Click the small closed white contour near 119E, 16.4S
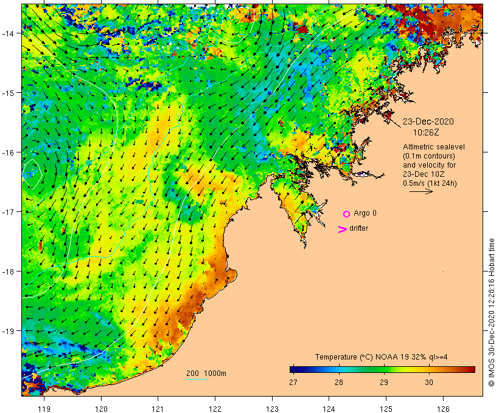Viewport: 499px width, 413px height. tap(32, 174)
